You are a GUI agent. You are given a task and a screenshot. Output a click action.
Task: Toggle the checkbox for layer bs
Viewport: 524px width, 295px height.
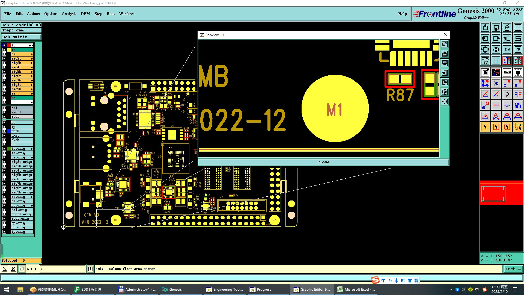(x=4, y=98)
